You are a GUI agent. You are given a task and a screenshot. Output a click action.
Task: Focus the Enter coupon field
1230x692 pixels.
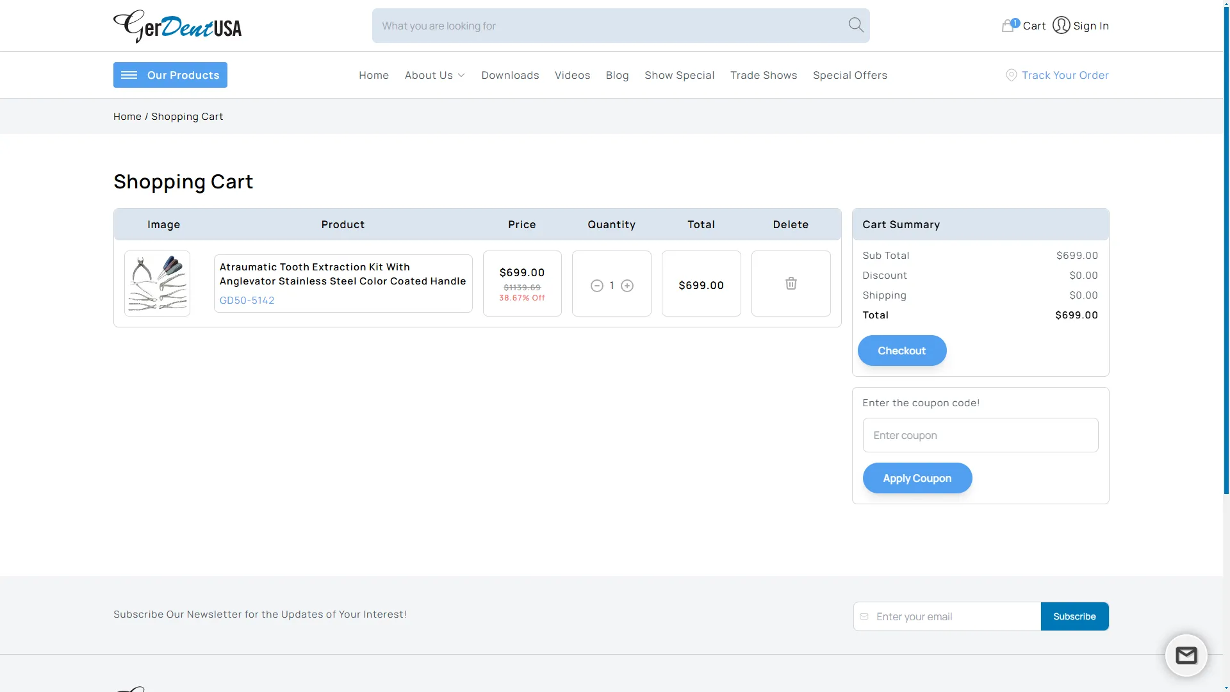pos(980,435)
